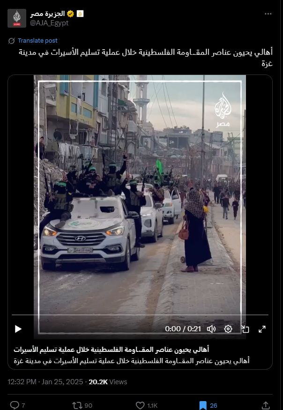
Task: Open video playback settings gear
Action: coord(228,329)
